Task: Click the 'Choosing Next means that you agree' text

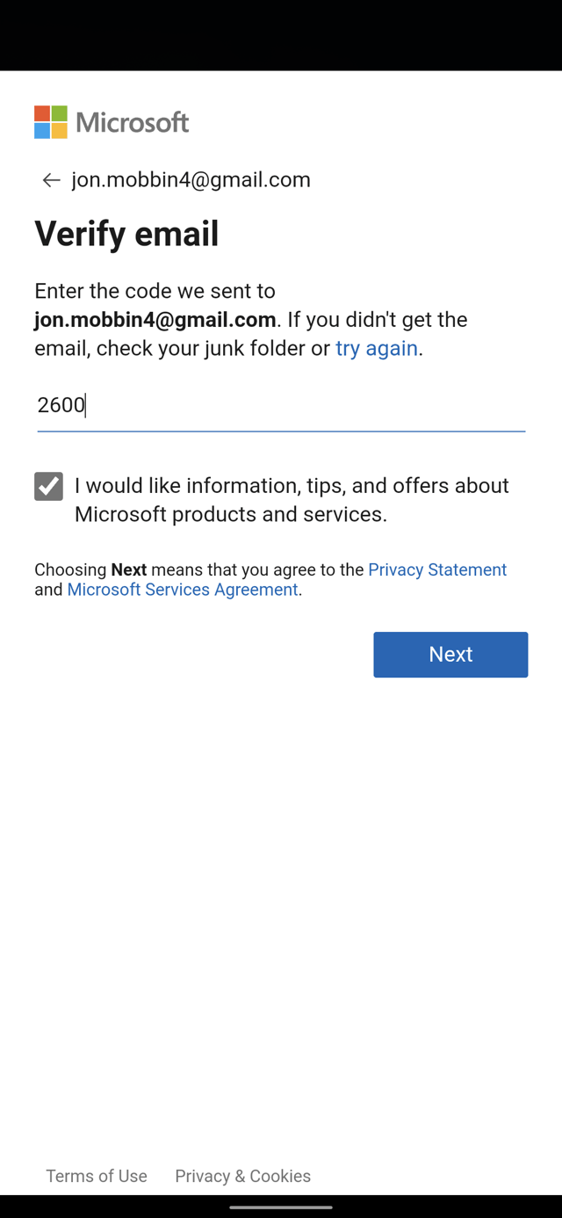Action: tap(198, 569)
